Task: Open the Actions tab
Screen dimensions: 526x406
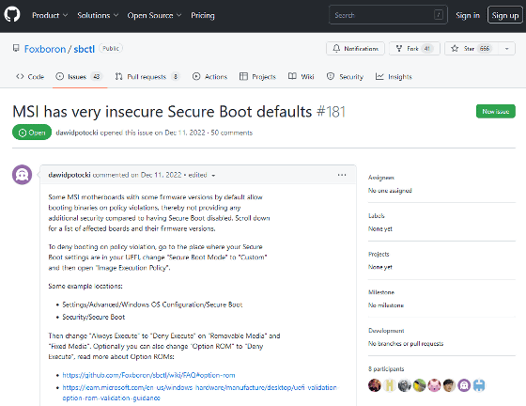Action: (x=209, y=77)
